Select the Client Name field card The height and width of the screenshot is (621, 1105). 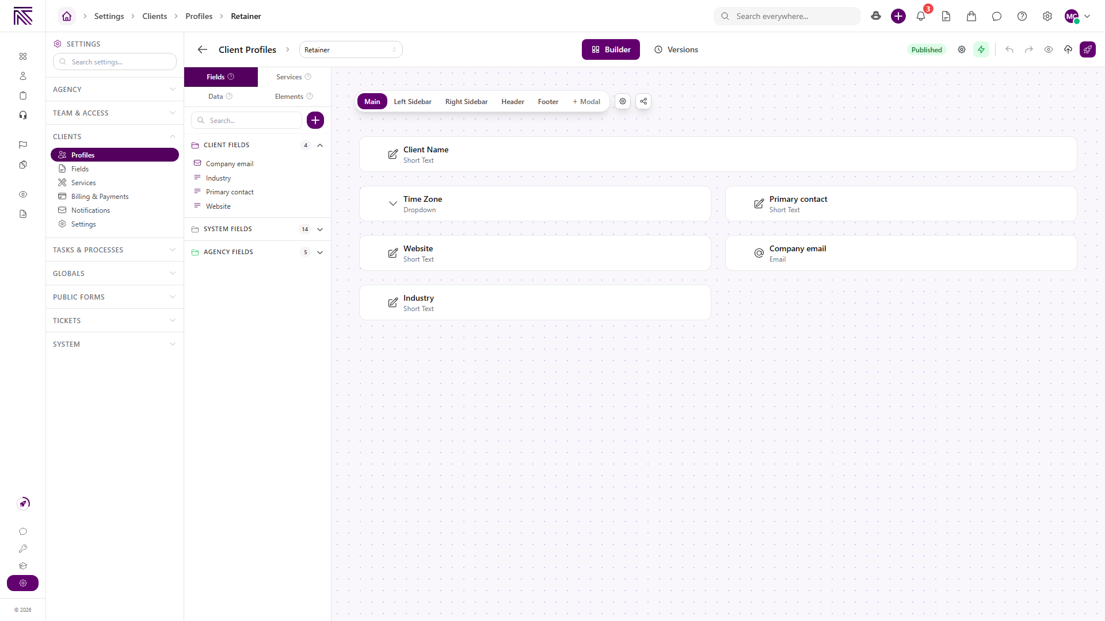718,154
